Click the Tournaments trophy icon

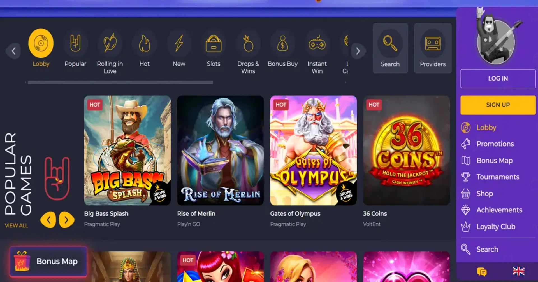point(466,177)
